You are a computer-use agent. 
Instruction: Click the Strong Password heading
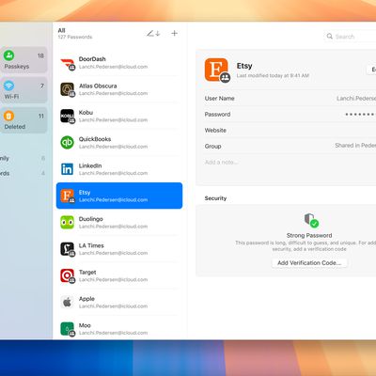[309, 235]
